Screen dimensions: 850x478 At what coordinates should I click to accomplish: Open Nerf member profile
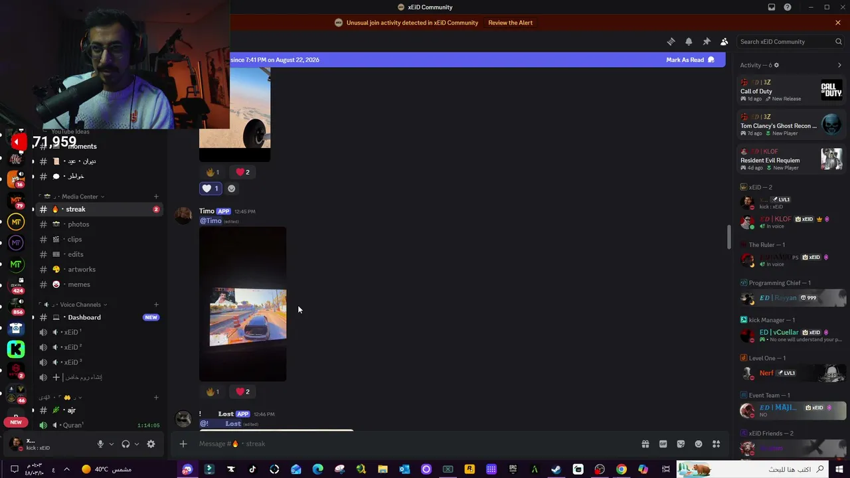(792, 373)
